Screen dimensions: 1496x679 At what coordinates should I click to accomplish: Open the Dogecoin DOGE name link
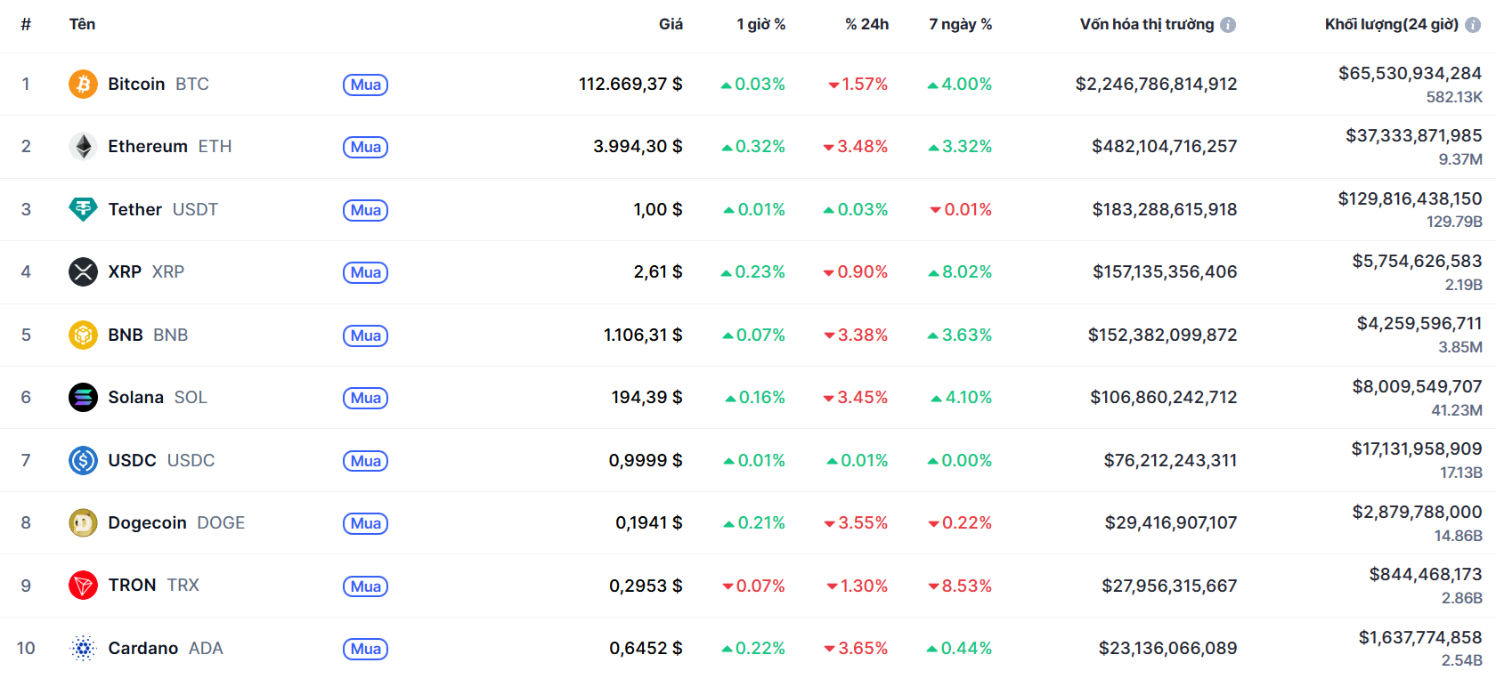coord(176,522)
